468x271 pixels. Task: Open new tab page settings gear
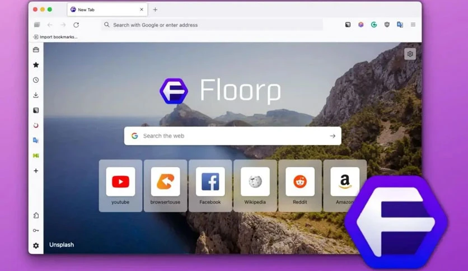410,54
